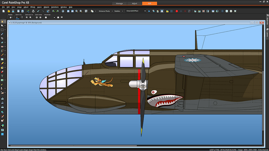Open the Selections menu
This screenshot has width=269, height=151.
[x=55, y=7]
